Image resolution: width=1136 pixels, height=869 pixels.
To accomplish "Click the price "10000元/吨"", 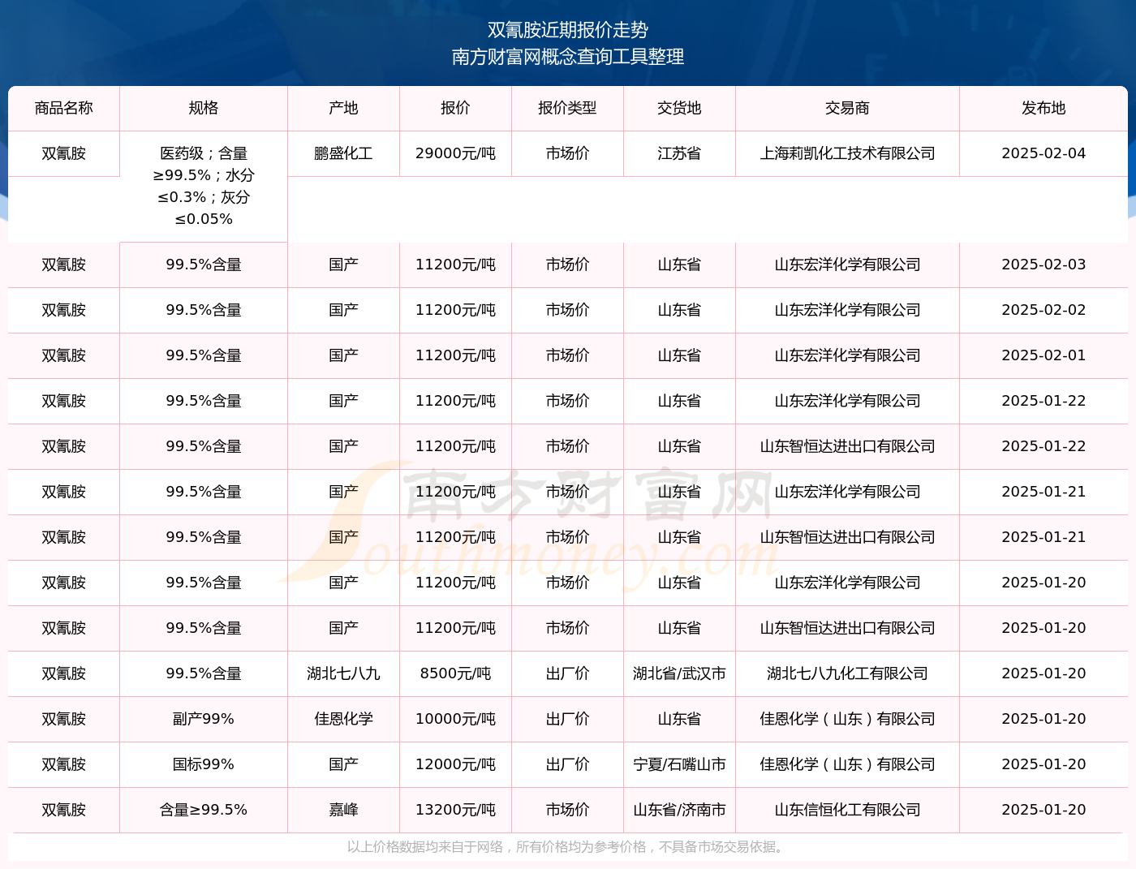I will (x=455, y=719).
